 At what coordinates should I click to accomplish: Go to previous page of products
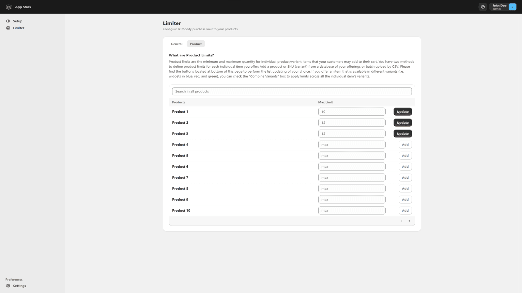(402, 221)
